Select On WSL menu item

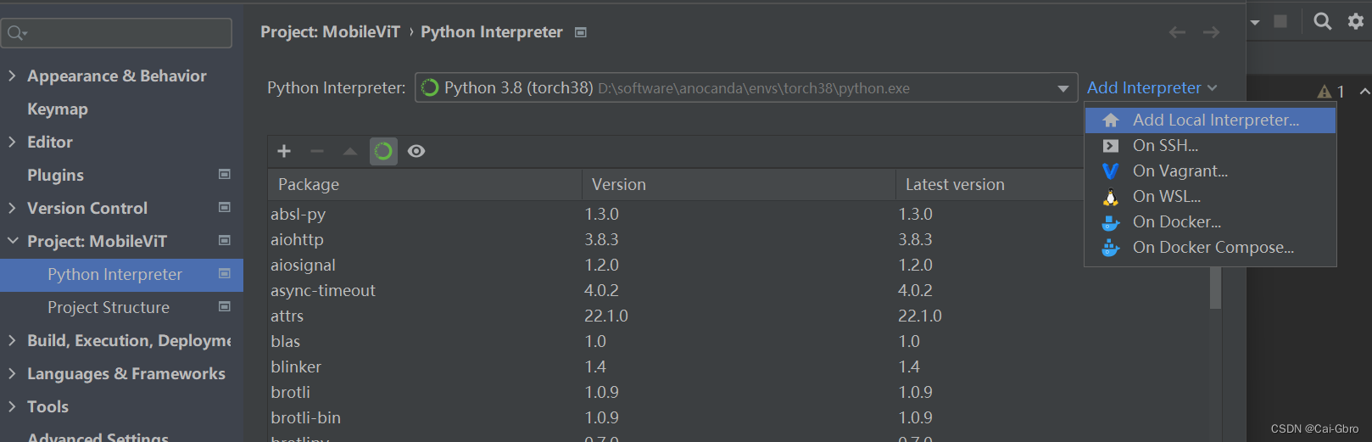(x=1210, y=197)
